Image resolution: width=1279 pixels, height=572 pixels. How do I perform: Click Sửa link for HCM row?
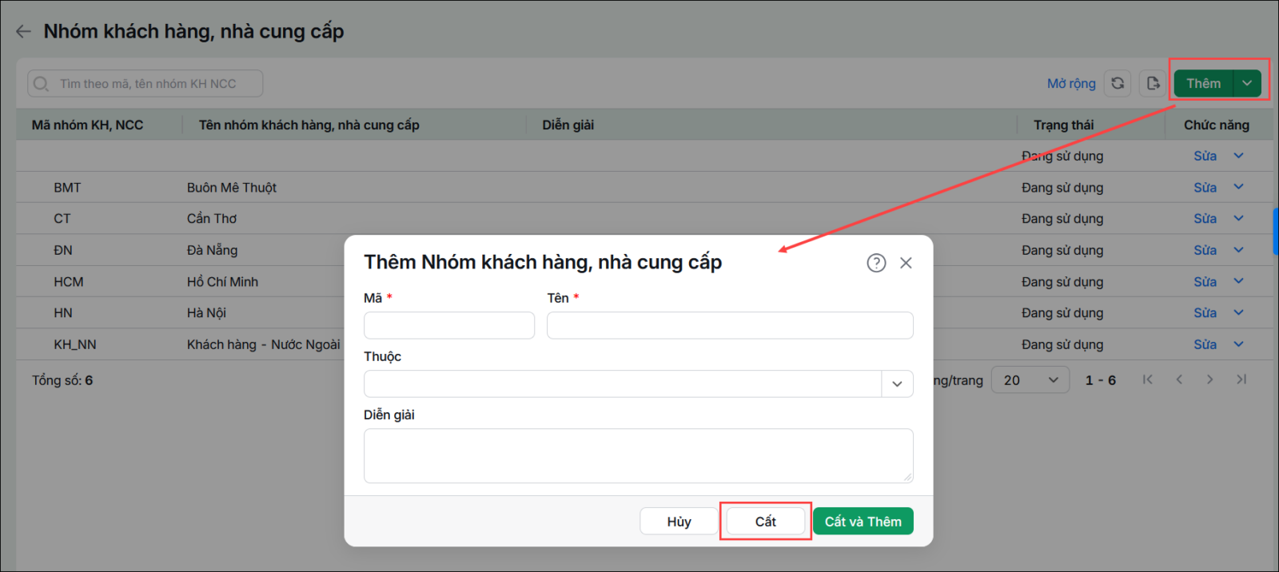coord(1205,281)
